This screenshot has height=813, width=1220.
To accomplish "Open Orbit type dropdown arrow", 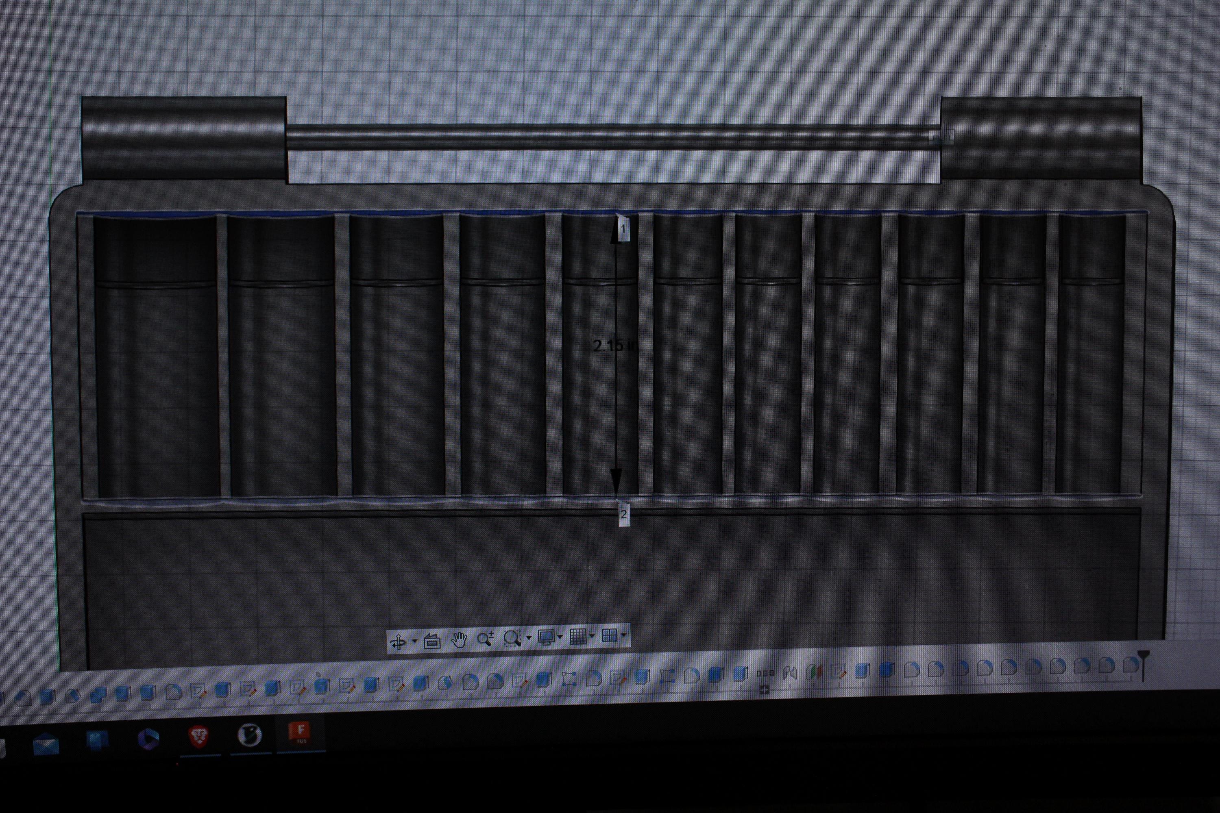I will point(414,641).
